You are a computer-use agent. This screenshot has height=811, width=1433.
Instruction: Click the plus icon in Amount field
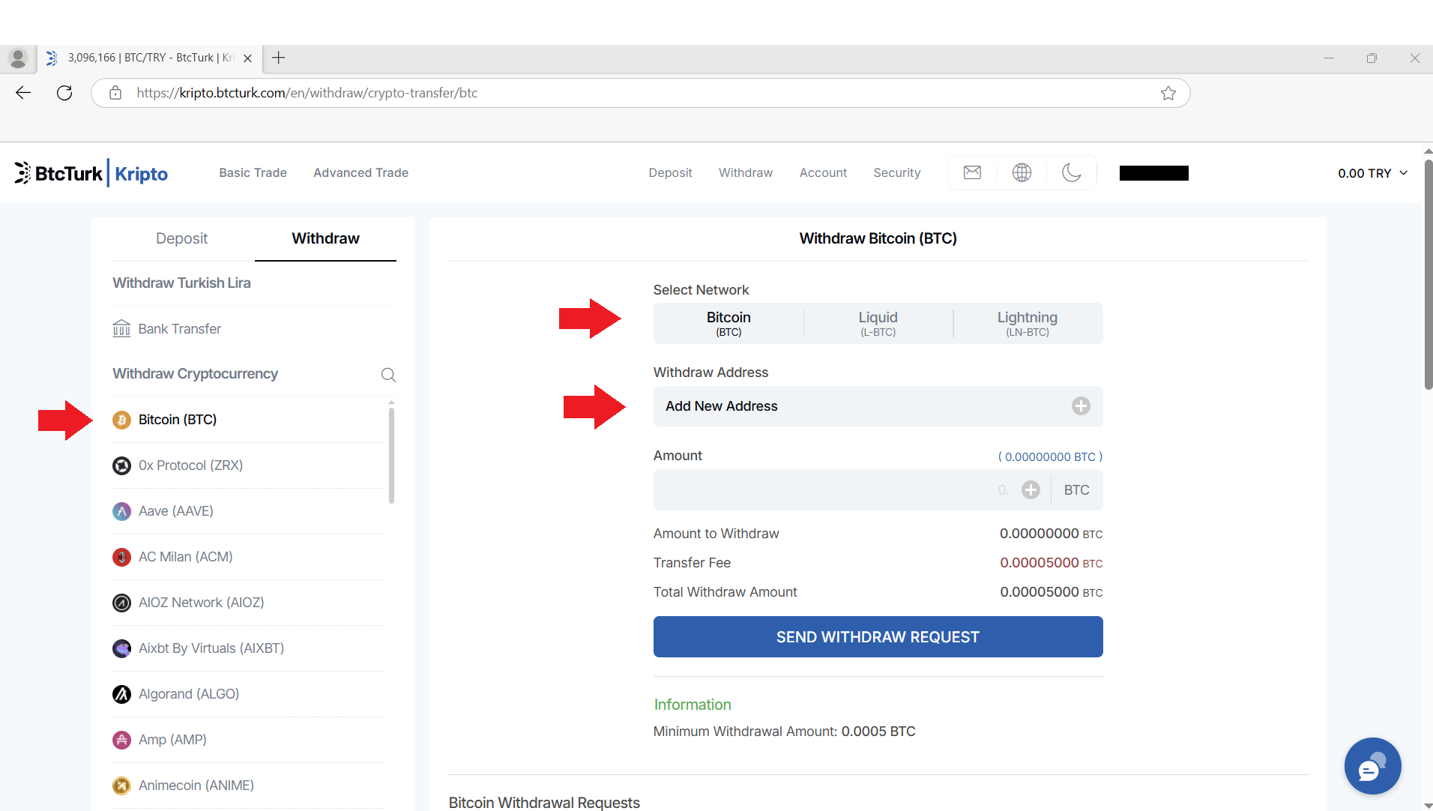pyautogui.click(x=1031, y=490)
